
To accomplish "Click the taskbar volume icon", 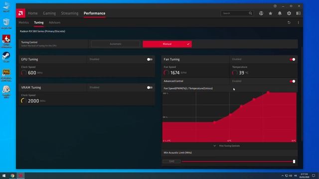I will coord(291,176).
